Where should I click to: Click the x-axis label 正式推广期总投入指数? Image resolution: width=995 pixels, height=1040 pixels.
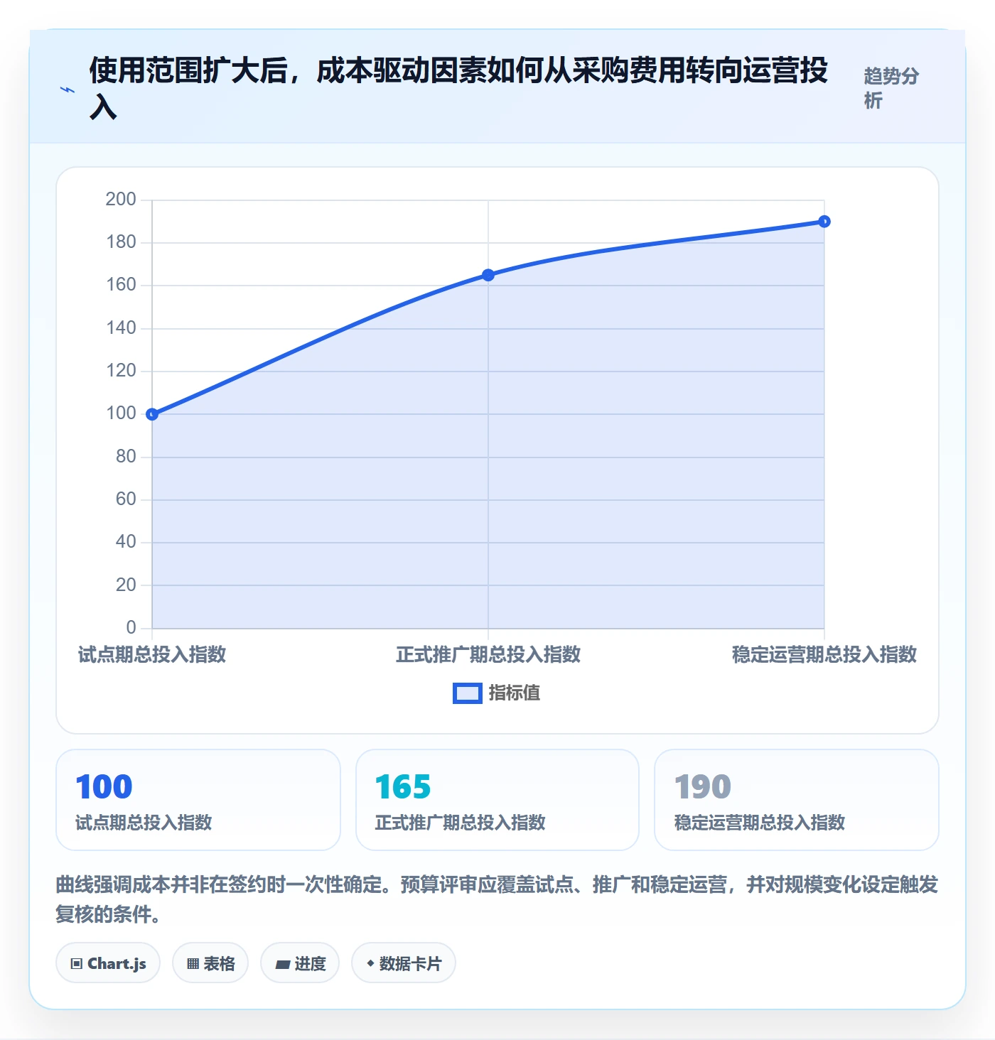(x=488, y=655)
